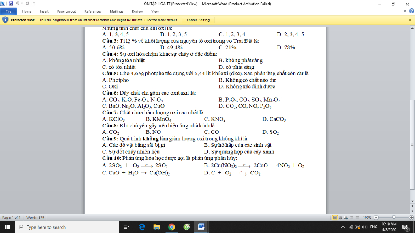Open the Page Layout ribbon tab
415x233 pixels.
point(66,11)
